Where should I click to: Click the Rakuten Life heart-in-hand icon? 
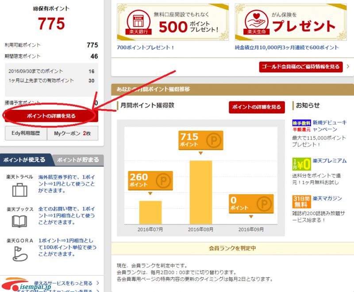click(257, 22)
